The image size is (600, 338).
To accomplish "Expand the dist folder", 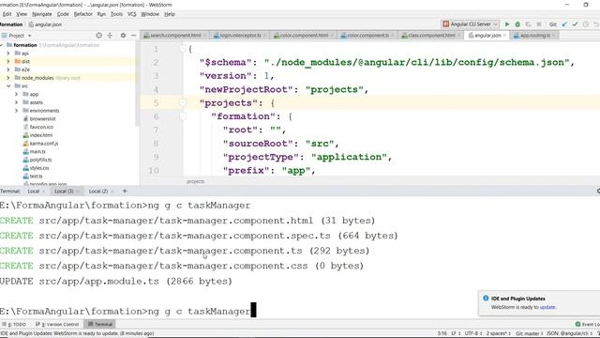I will click(8, 61).
